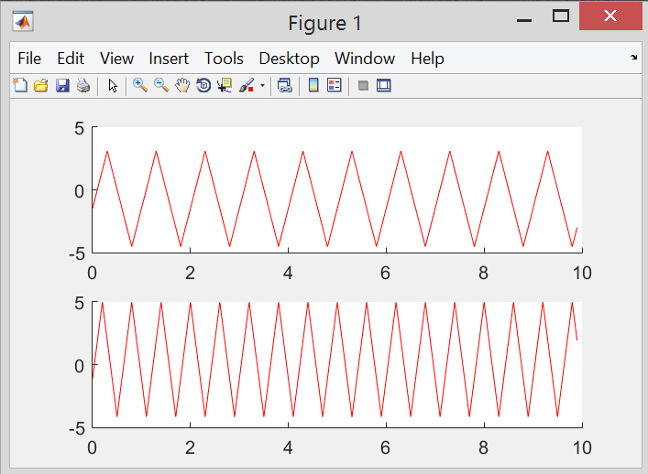This screenshot has width=648, height=474.
Task: Click the Insert Colorbar button
Action: point(313,85)
